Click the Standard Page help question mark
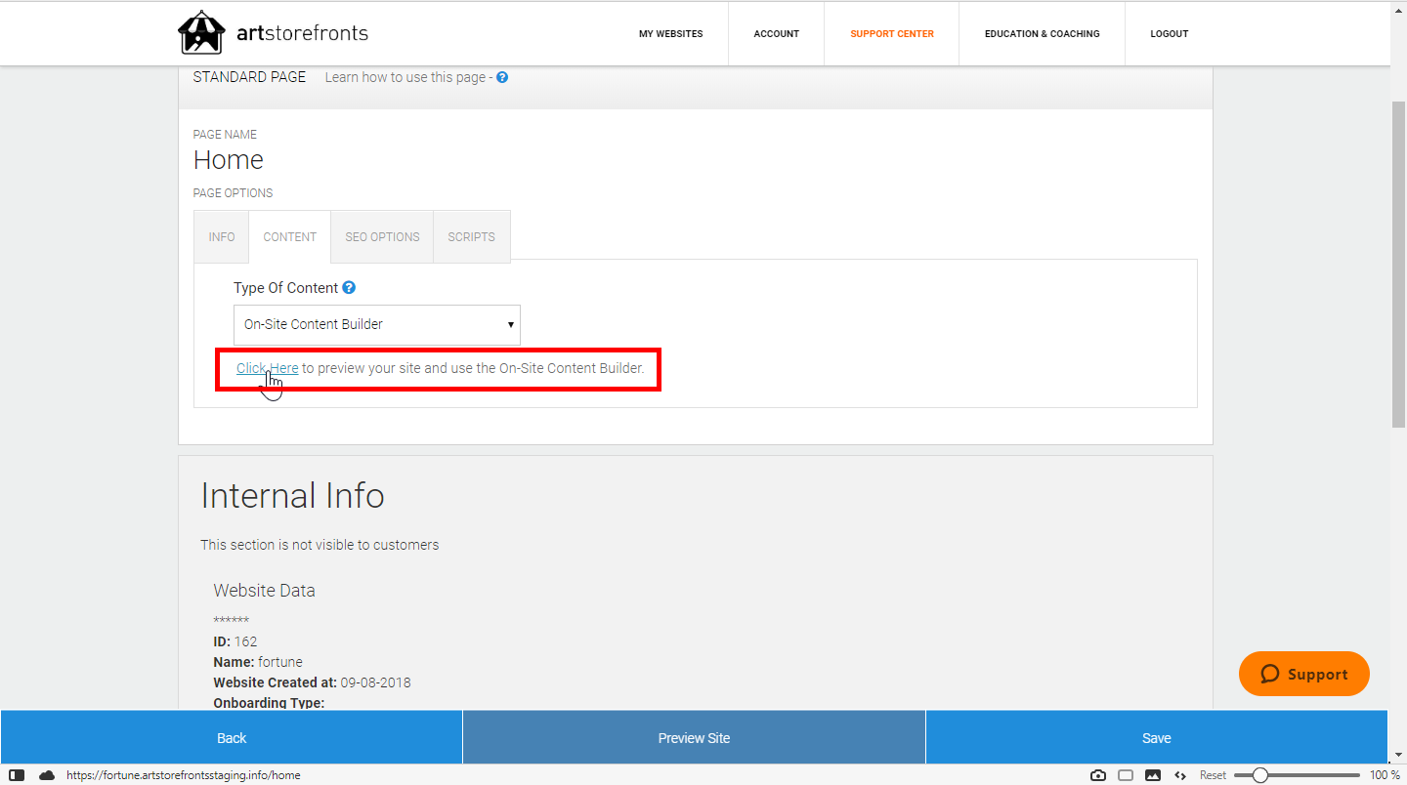The image size is (1407, 785). pyautogui.click(x=501, y=77)
